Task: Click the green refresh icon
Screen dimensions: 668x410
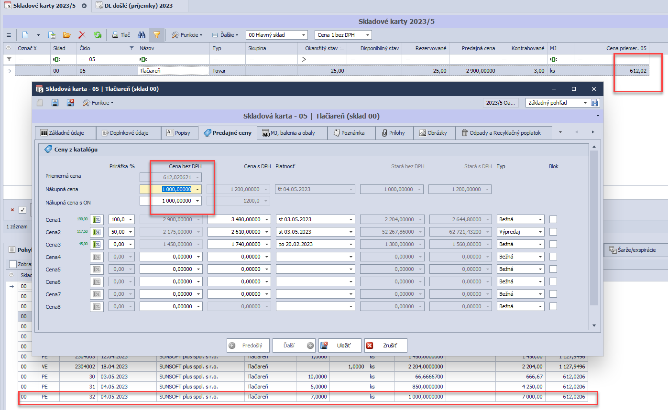Action: pos(97,35)
